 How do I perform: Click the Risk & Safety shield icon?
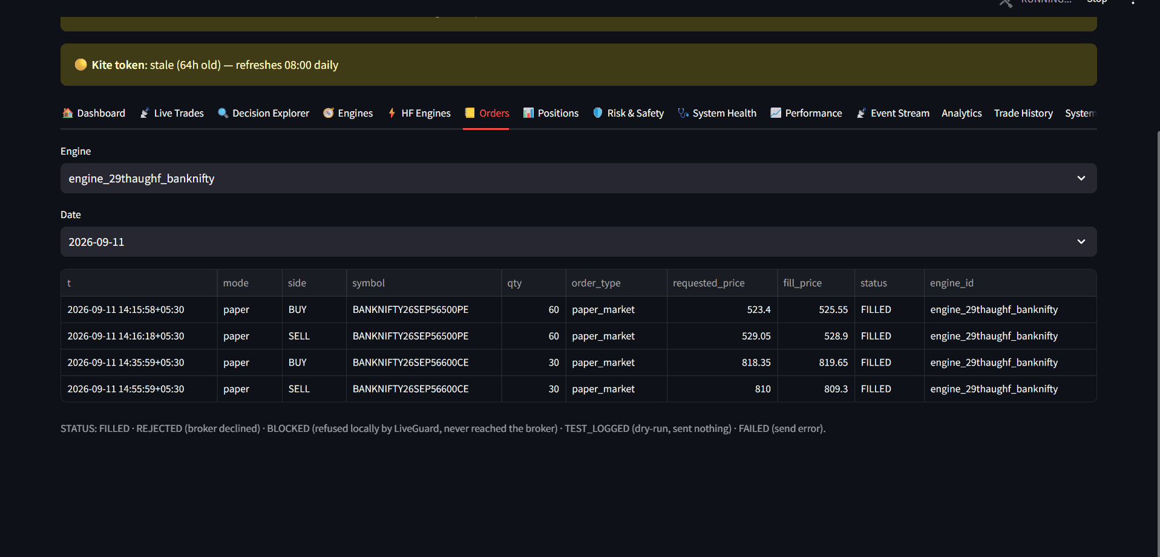tap(598, 113)
